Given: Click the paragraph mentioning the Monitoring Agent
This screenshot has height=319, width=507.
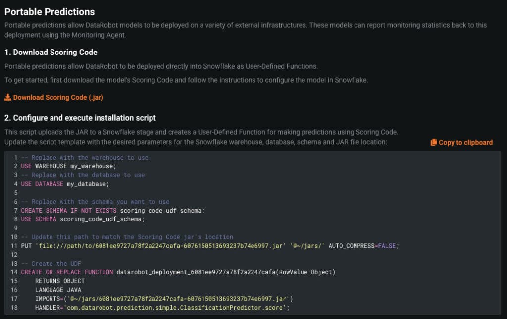Looking at the screenshot, I should (x=246, y=30).
